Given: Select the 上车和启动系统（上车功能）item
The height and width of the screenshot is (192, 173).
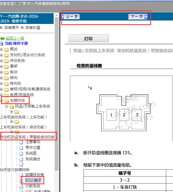Looking at the screenshot, I should (23, 117).
